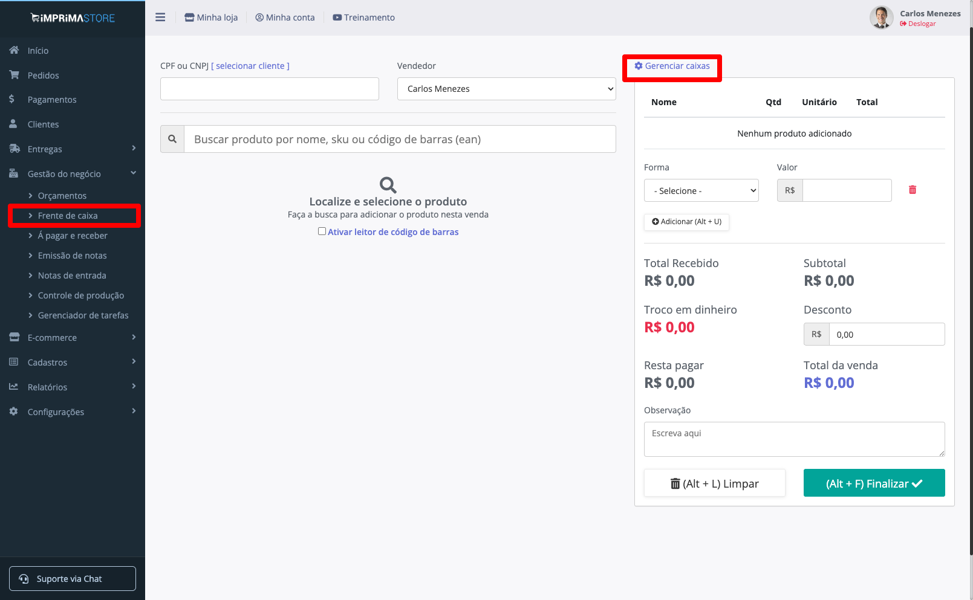Screen dimensions: 973x600
Task: Open Emissão de notas
Action: (72, 256)
